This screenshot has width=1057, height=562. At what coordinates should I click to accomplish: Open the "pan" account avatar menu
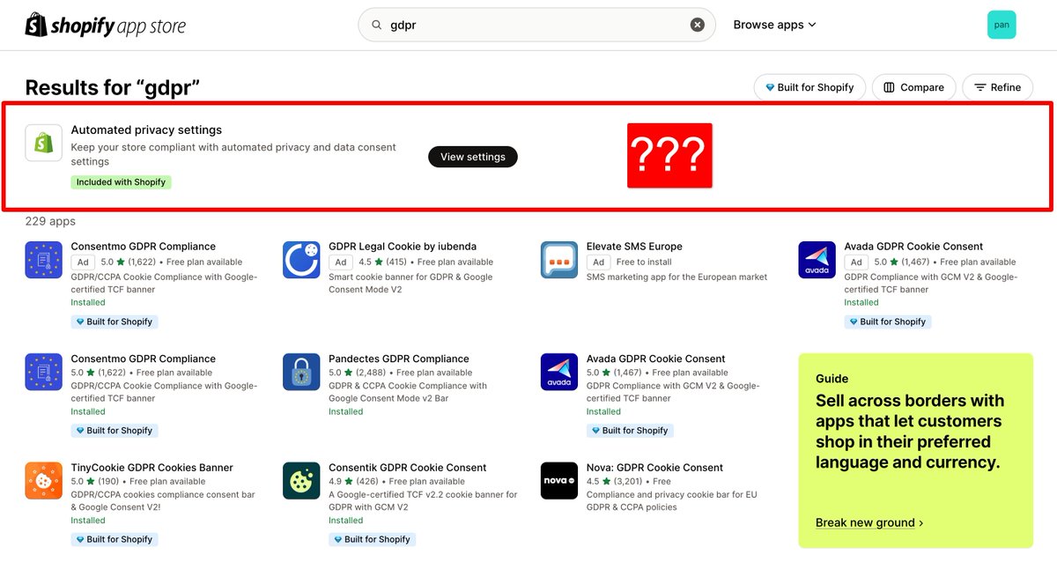click(x=1002, y=25)
